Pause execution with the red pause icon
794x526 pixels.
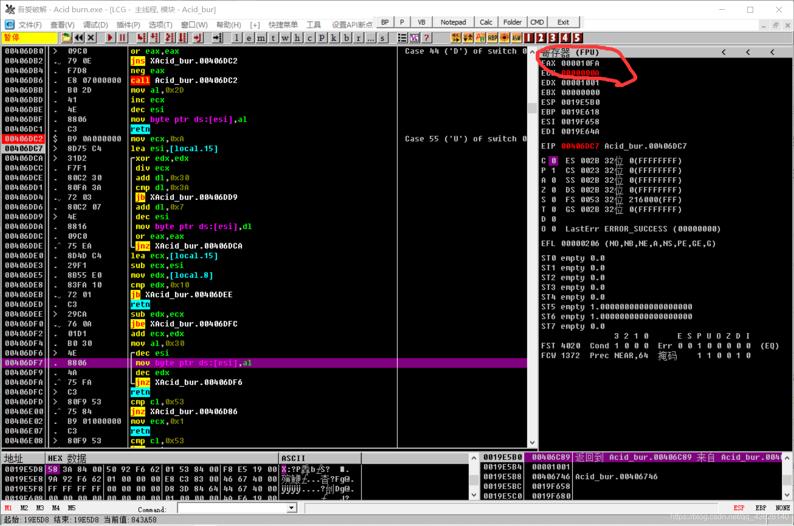click(122, 38)
